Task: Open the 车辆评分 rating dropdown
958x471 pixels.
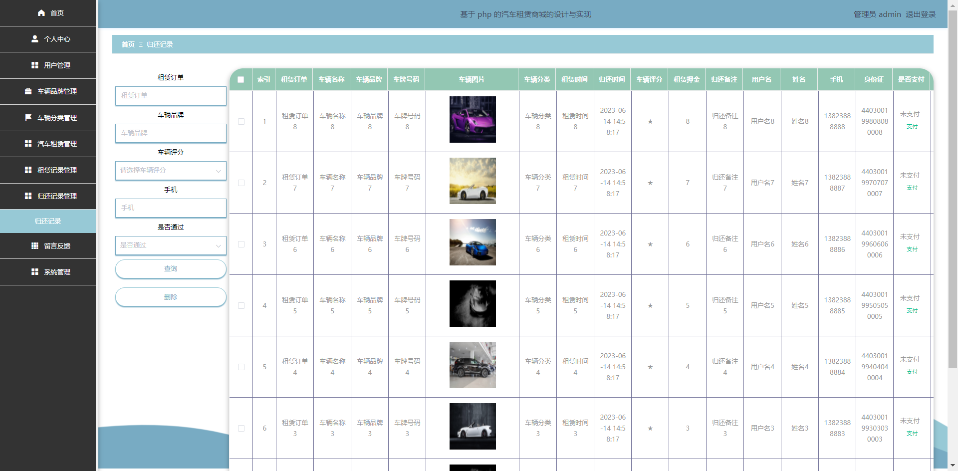Action: tap(171, 170)
